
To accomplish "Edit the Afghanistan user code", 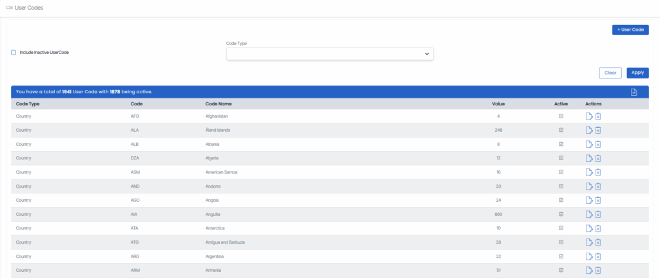I will 589,116.
